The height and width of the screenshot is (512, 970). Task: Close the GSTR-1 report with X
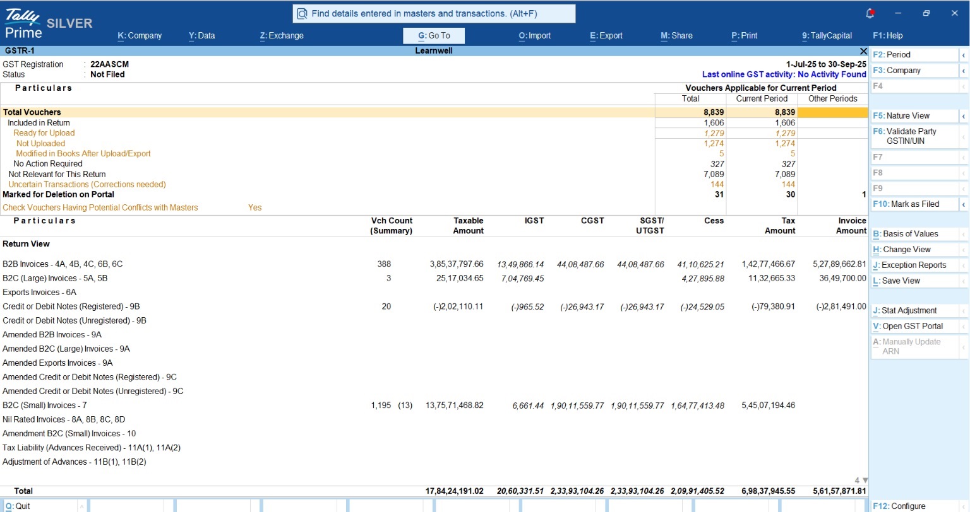coord(863,50)
